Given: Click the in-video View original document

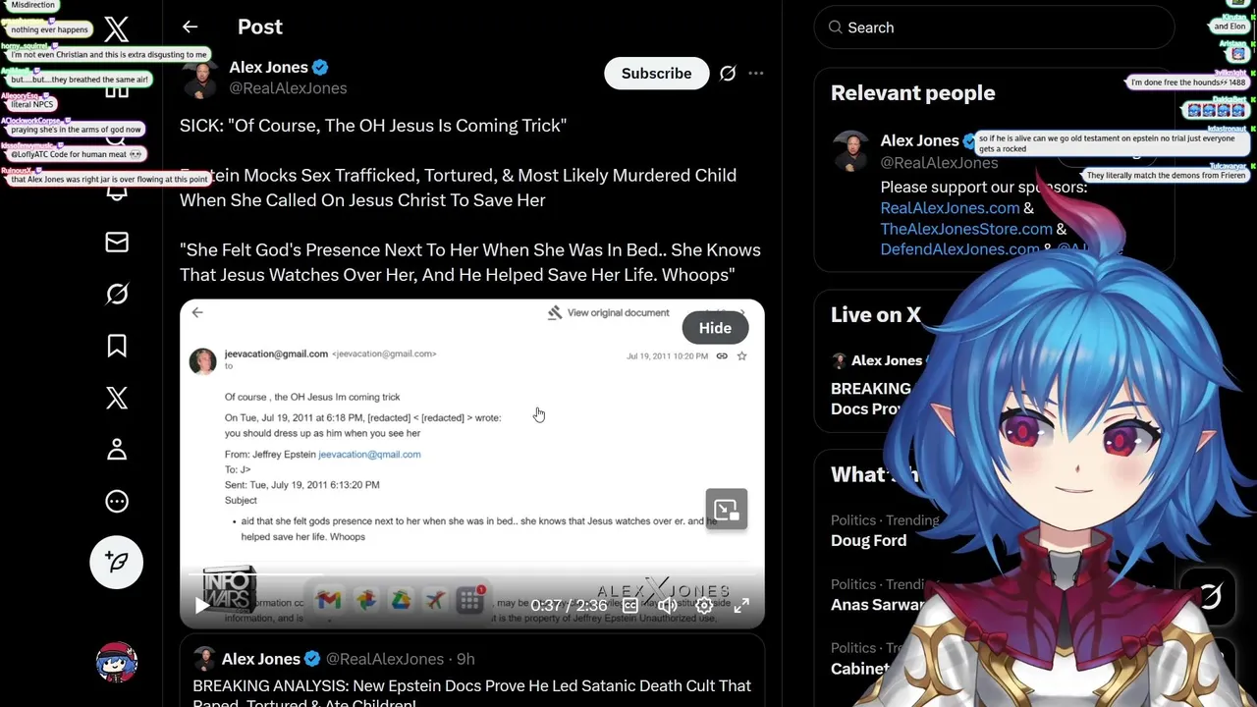Looking at the screenshot, I should tap(608, 312).
